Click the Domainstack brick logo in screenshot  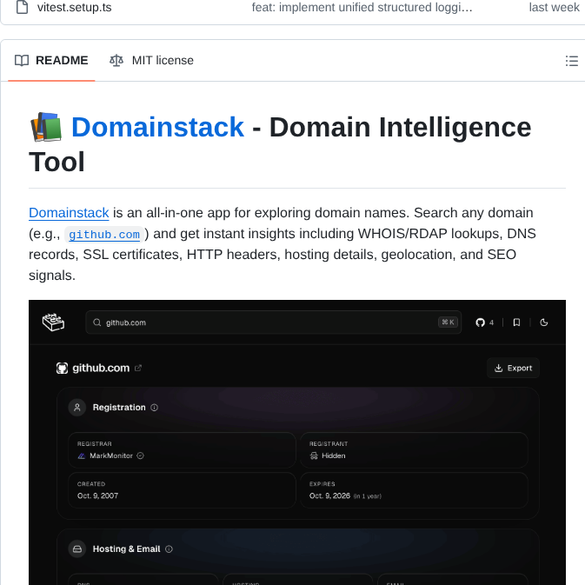[x=53, y=322]
